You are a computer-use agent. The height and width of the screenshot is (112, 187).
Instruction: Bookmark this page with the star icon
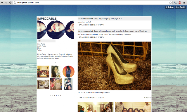click(170, 3)
